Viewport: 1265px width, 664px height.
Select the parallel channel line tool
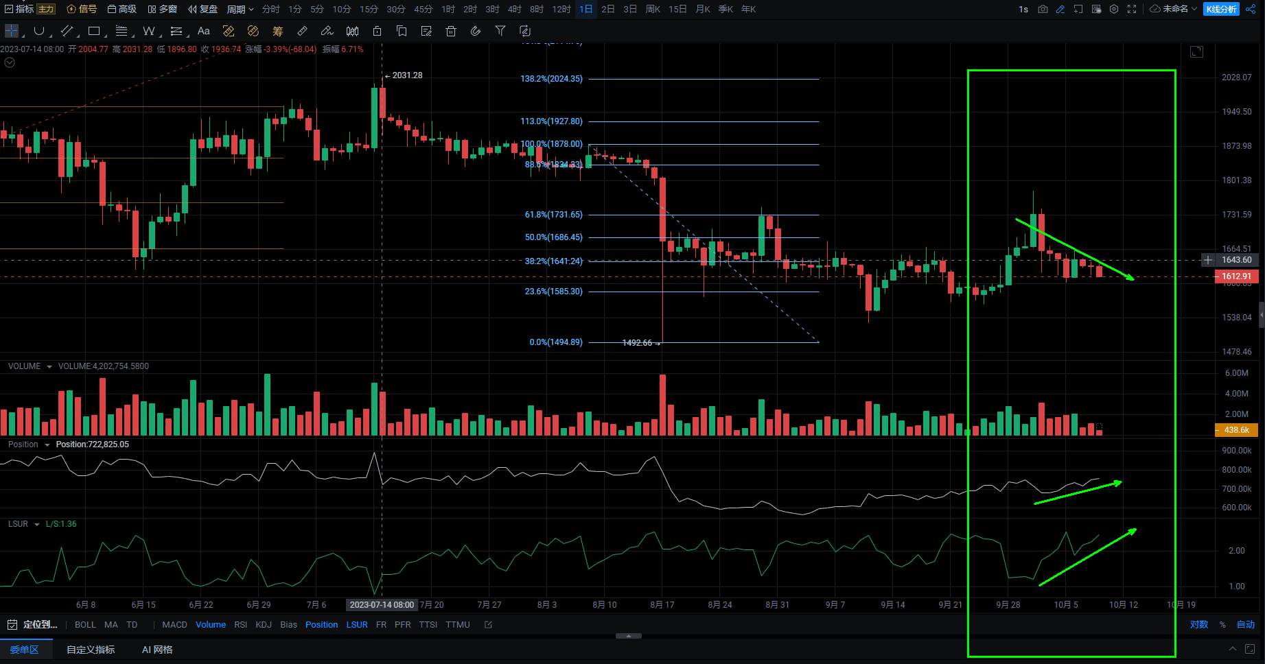[x=67, y=31]
